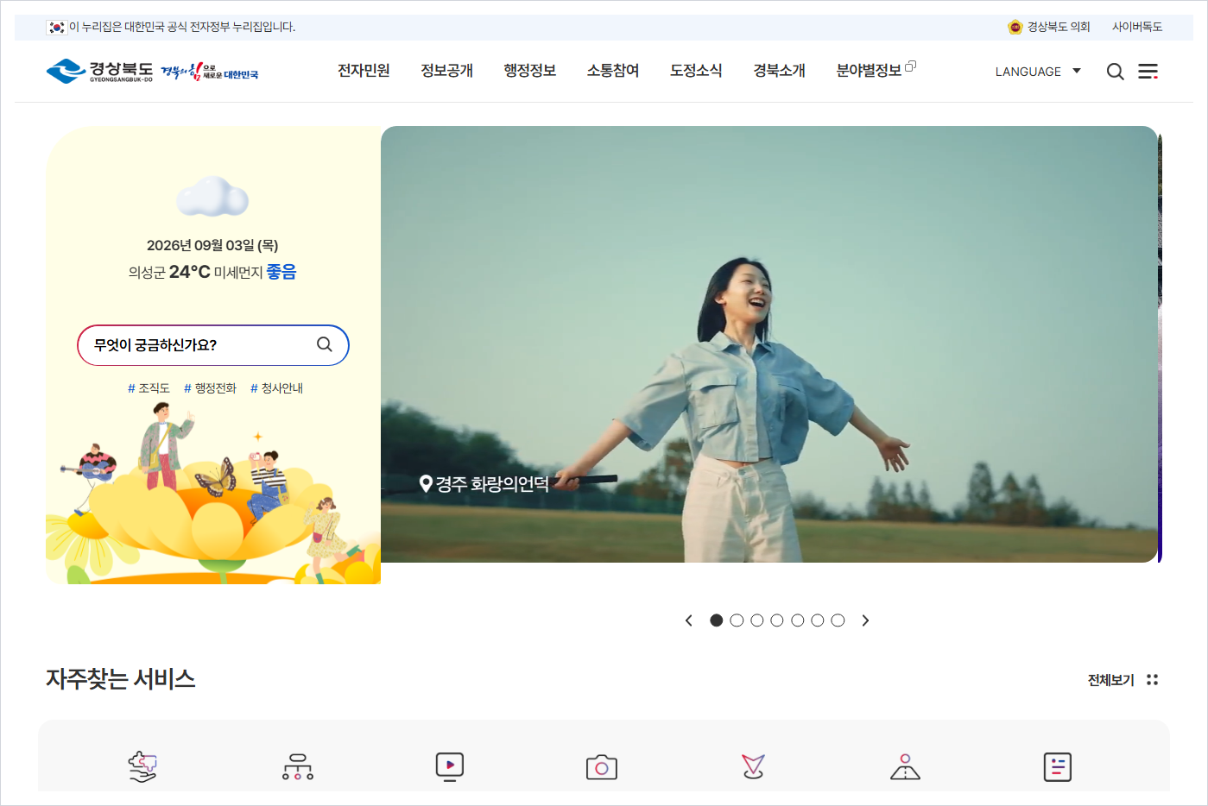
Task: Select the second slide indicator dot
Action: coord(737,620)
